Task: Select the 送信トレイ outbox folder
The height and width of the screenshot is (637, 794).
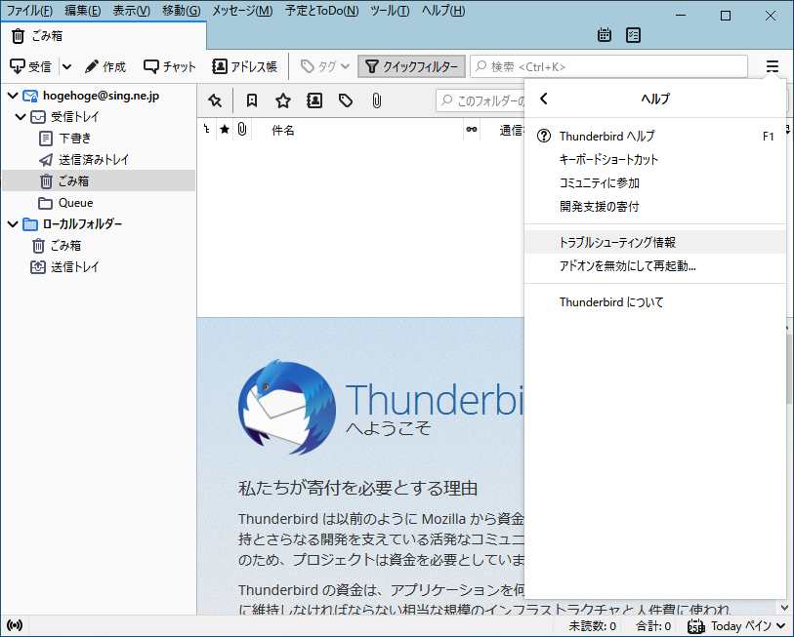Action: point(99,266)
